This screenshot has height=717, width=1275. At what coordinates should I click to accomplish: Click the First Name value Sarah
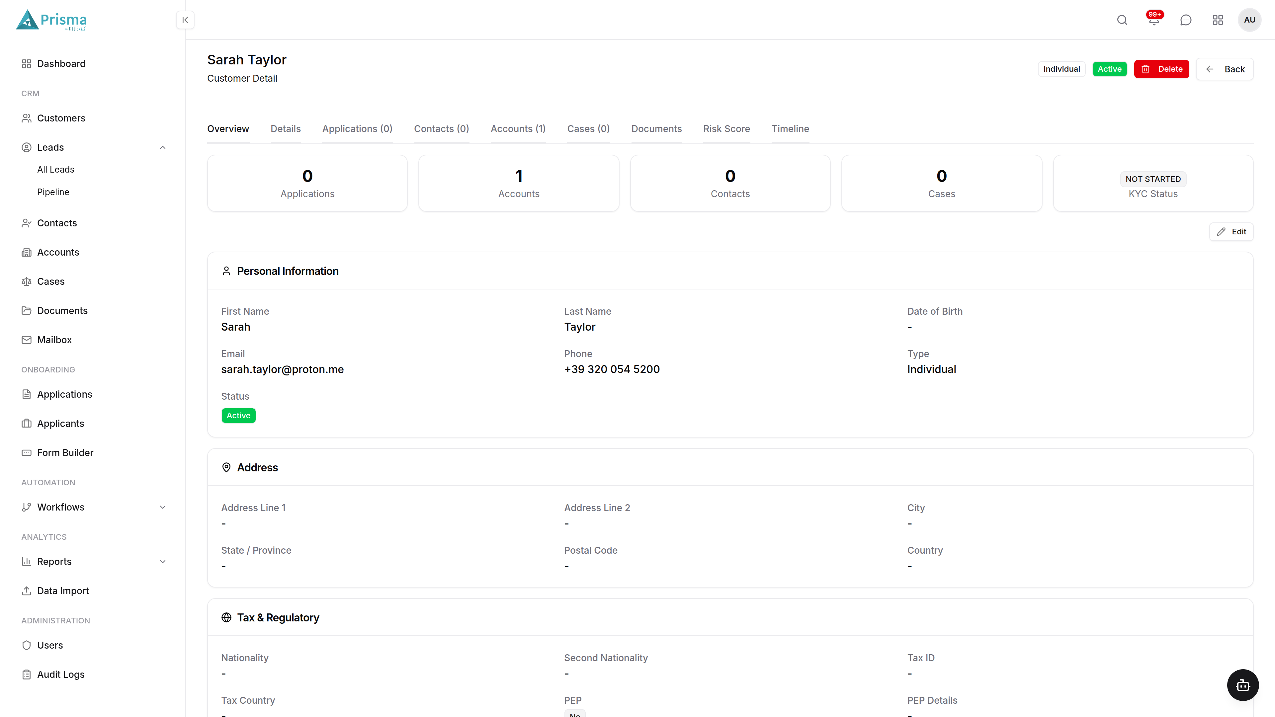236,327
